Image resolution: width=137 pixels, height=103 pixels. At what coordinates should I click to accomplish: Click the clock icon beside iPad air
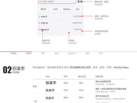39,23
